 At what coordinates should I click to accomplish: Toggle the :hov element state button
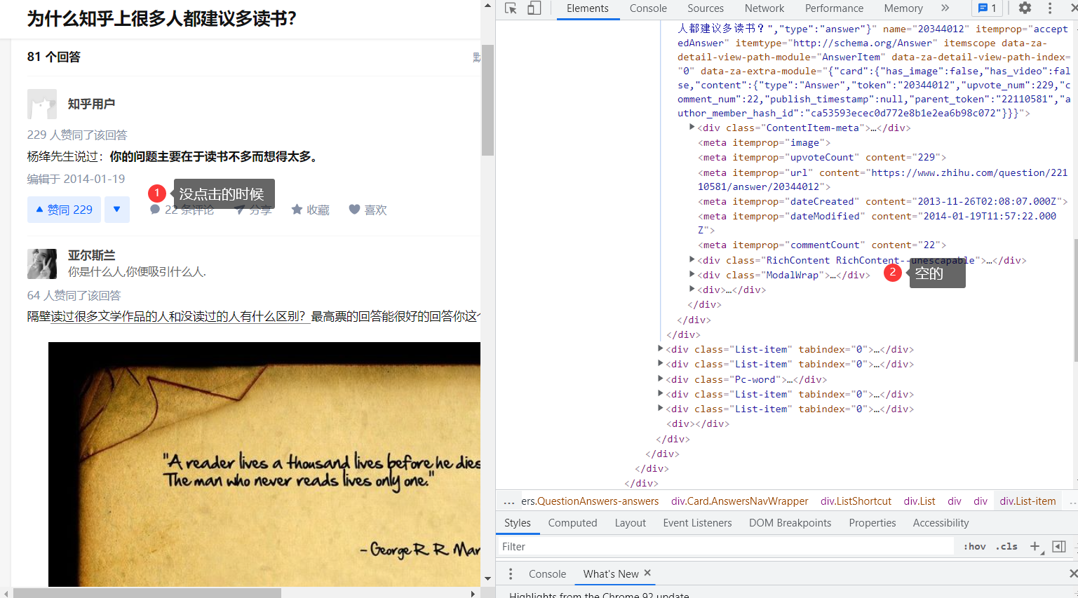click(x=974, y=547)
